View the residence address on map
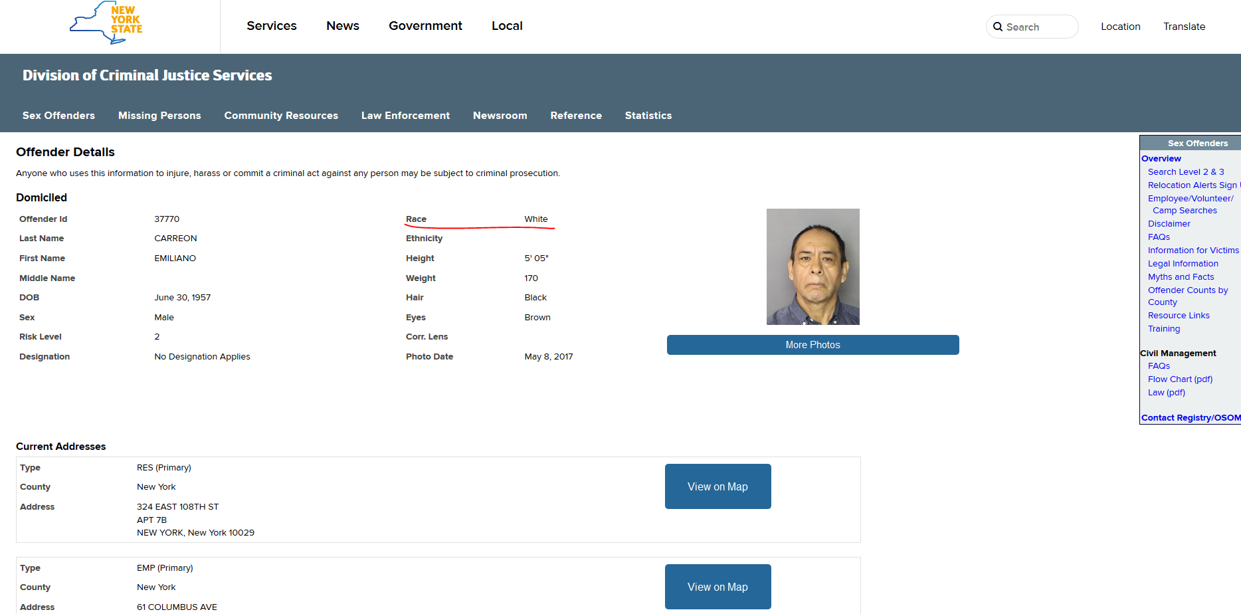1241x614 pixels. pos(717,486)
